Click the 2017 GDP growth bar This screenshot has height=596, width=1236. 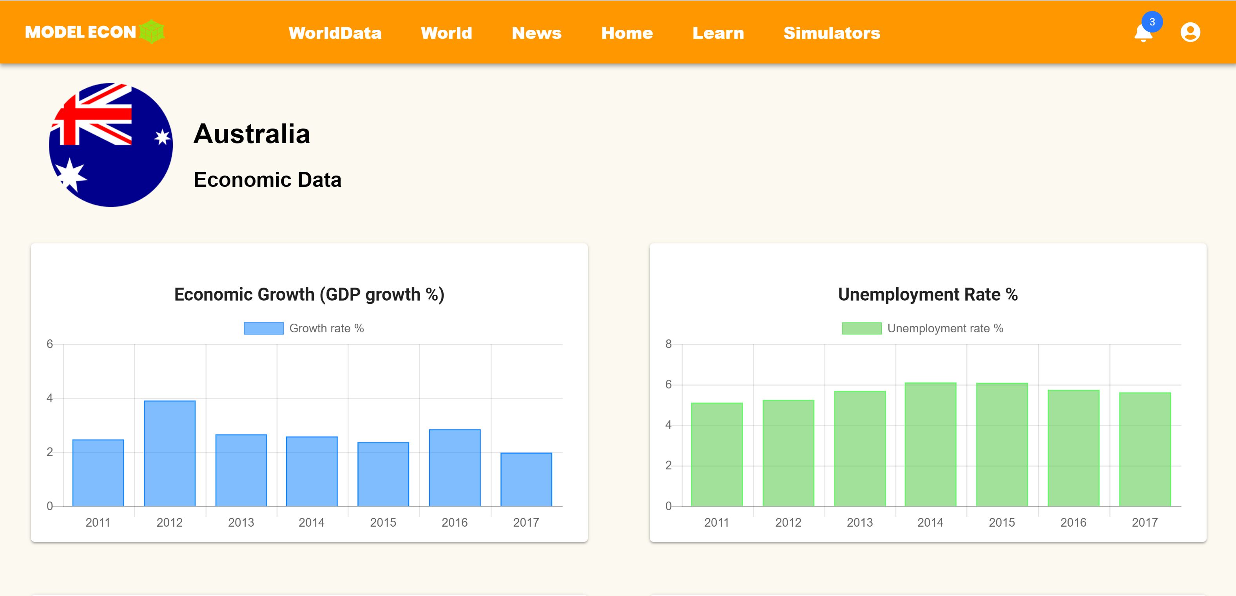(526, 479)
